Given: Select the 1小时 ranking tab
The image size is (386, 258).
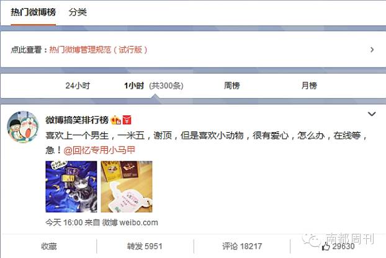Looking at the screenshot, I should tap(134, 86).
